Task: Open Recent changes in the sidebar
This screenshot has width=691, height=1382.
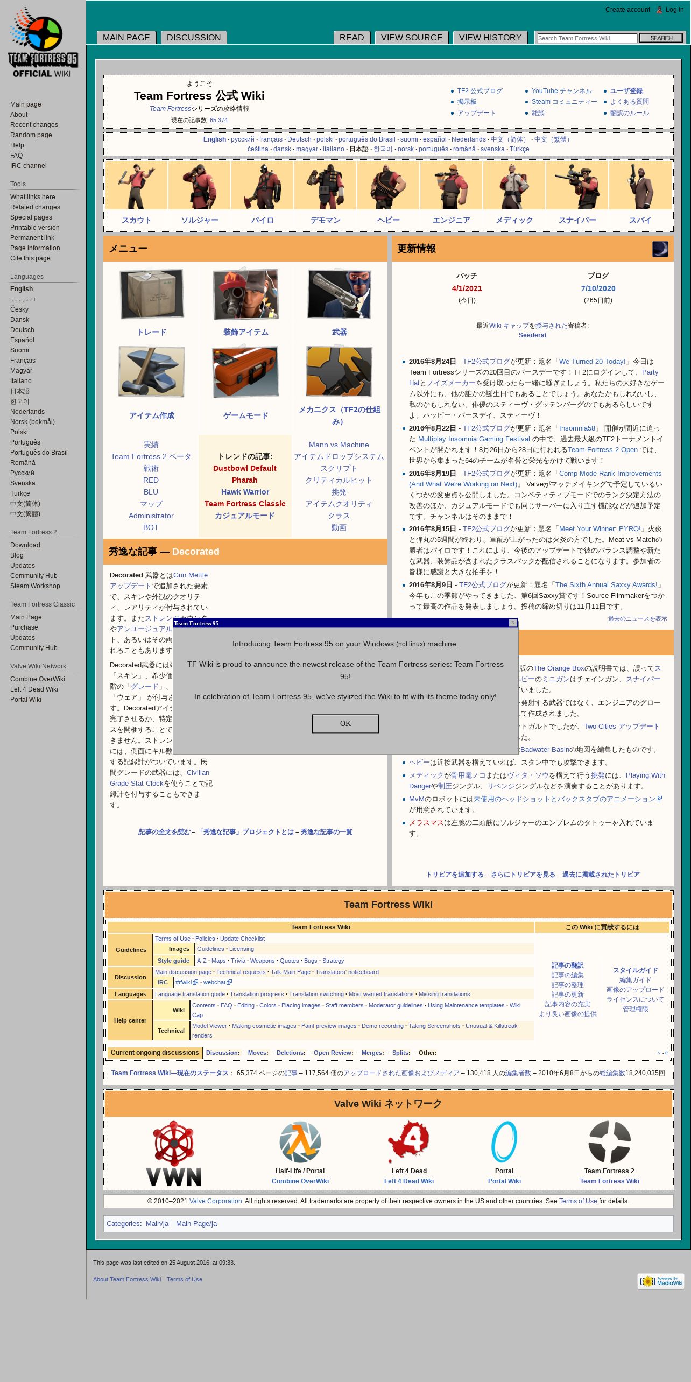Action: [x=34, y=125]
